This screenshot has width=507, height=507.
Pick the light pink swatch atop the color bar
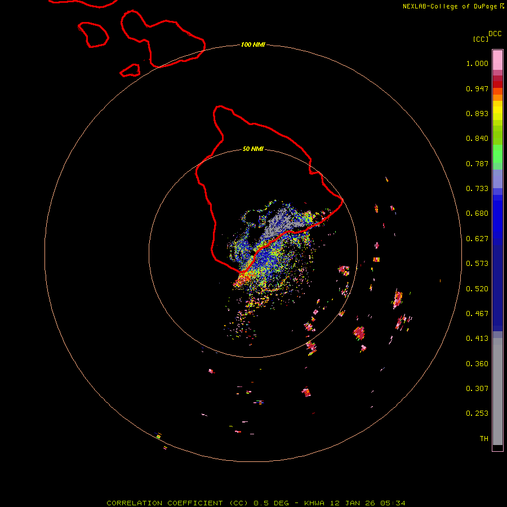(x=497, y=60)
